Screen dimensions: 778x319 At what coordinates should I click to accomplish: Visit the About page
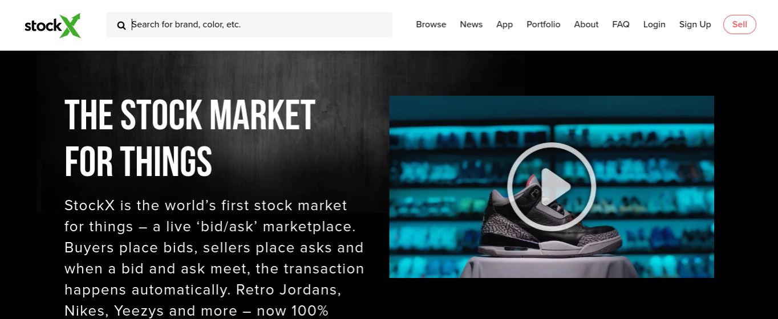(586, 24)
